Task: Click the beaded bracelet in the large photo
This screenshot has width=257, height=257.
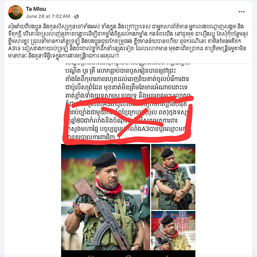Action: tap(78, 209)
